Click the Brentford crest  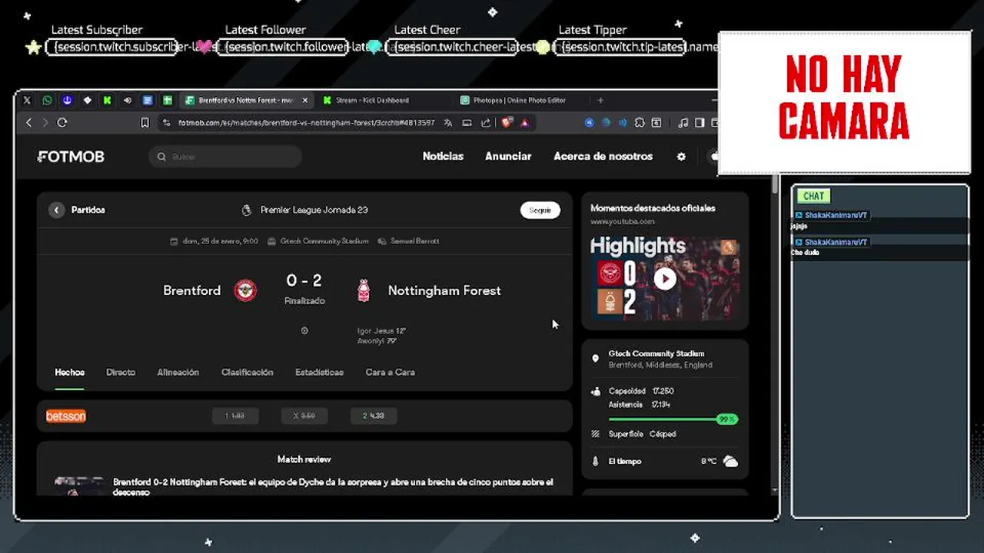click(x=246, y=290)
